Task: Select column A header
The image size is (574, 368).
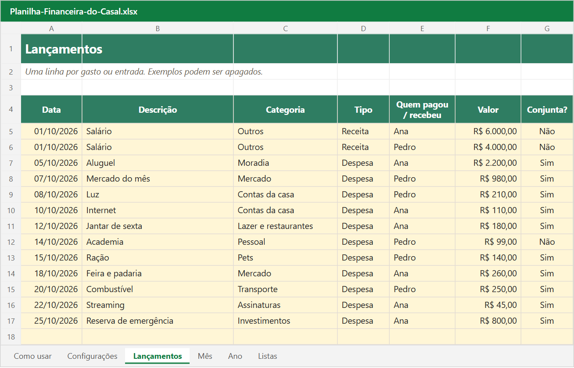Action: pos(51,29)
